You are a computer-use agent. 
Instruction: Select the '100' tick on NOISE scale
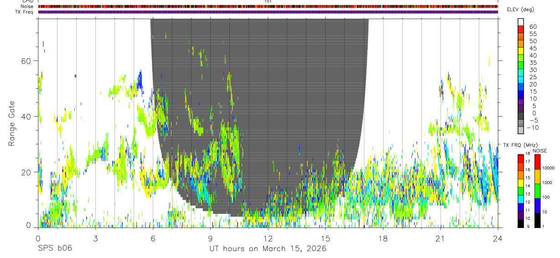click(x=546, y=197)
